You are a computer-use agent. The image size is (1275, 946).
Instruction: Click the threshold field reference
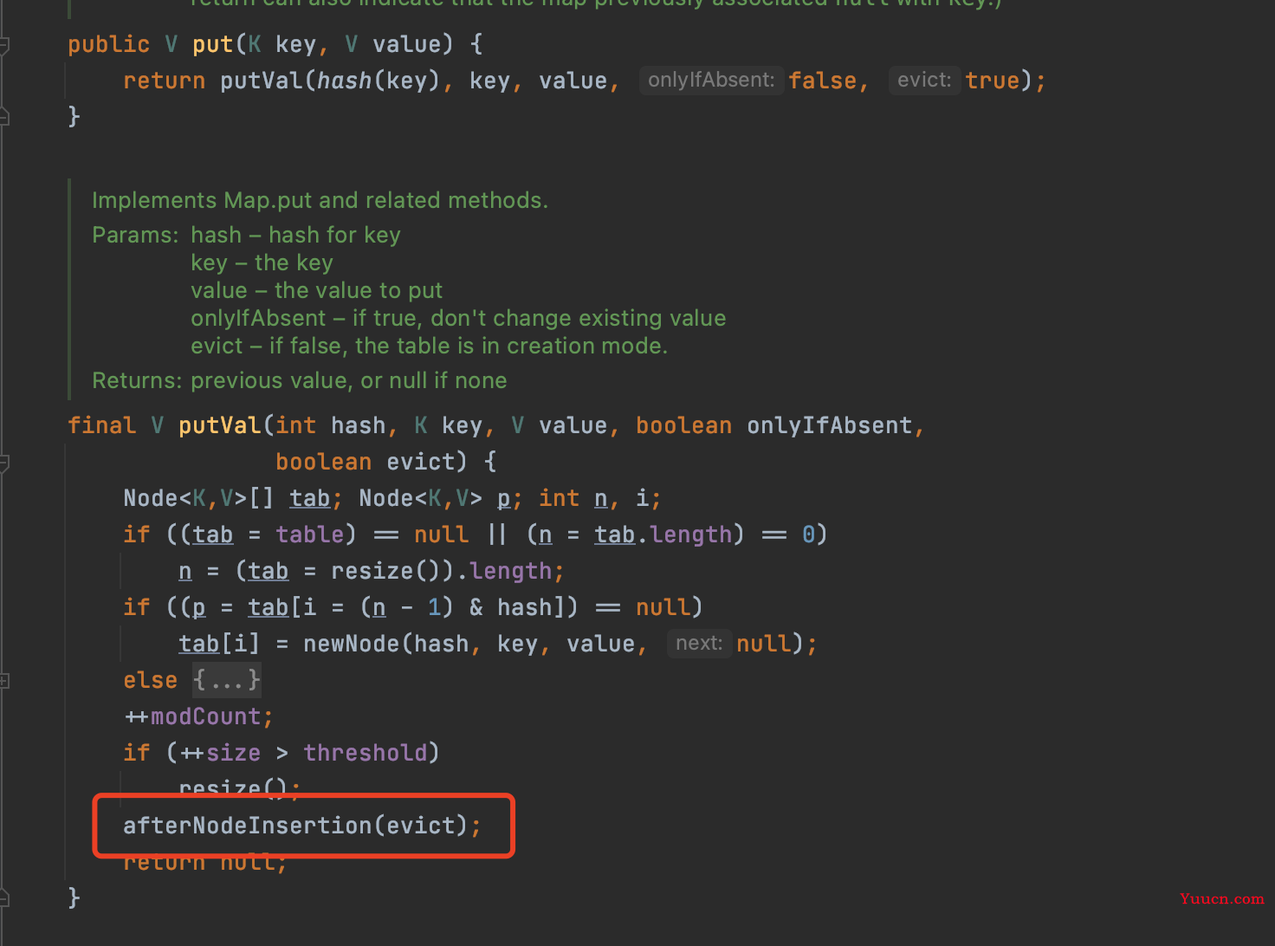[365, 753]
